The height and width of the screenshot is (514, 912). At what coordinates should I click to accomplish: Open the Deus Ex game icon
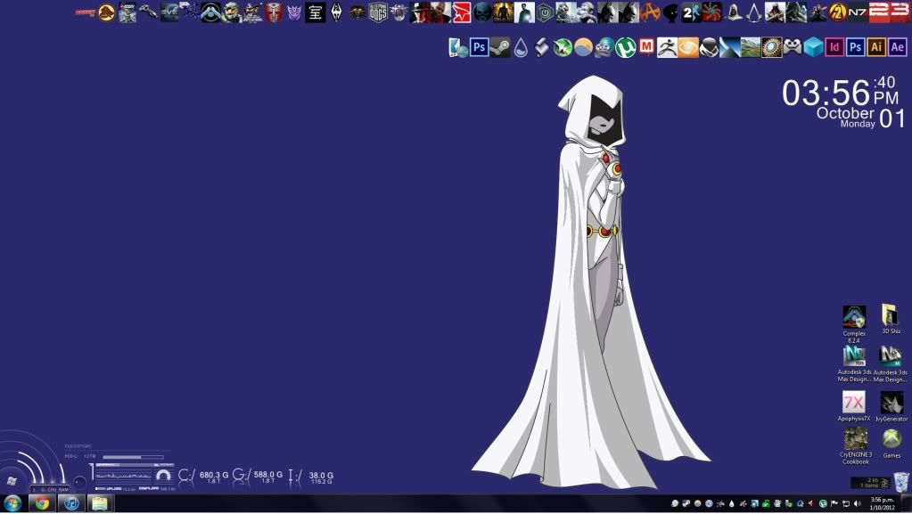click(503, 12)
